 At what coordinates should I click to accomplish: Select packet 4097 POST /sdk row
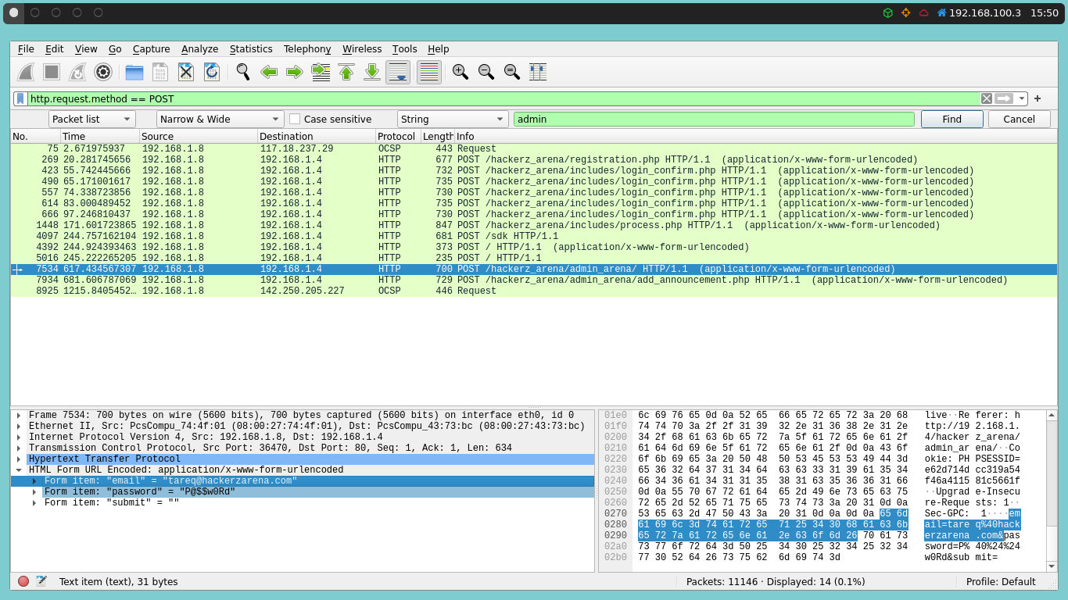pyautogui.click(x=533, y=236)
